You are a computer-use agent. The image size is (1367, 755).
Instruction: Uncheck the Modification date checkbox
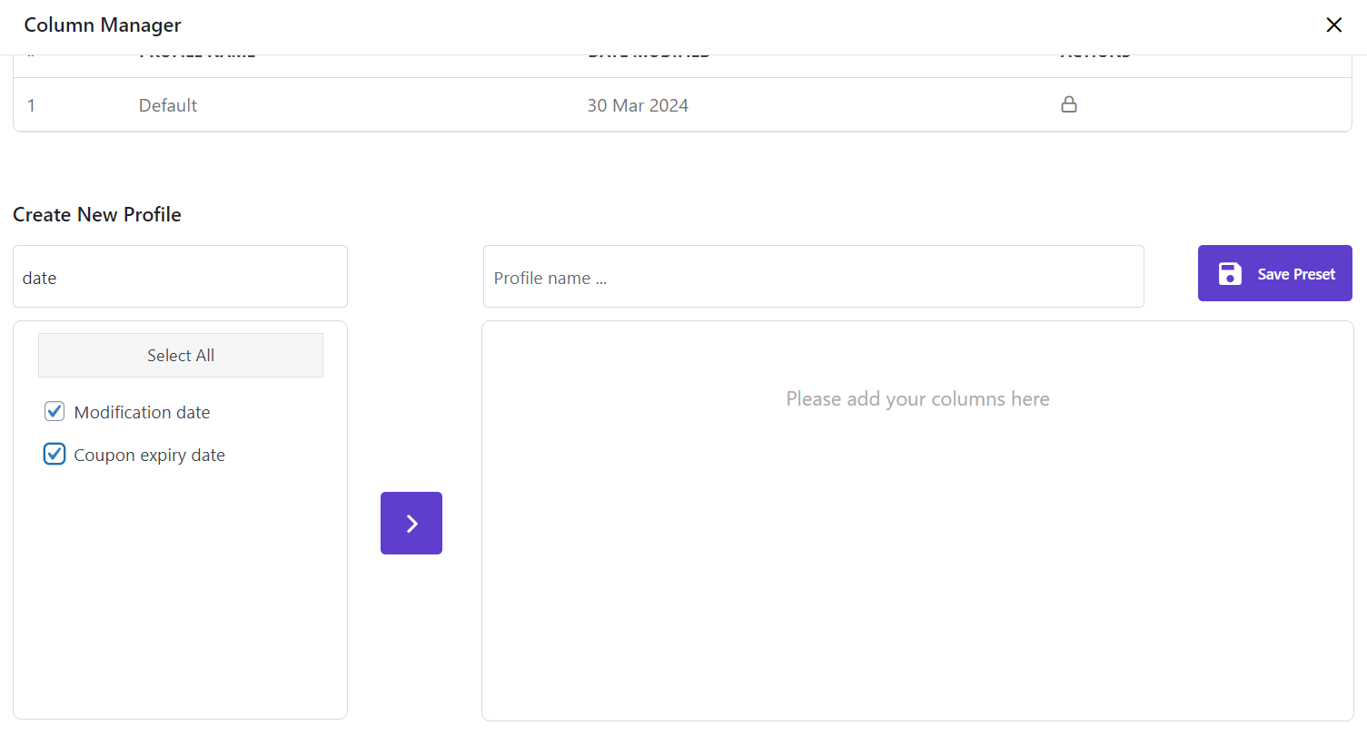click(x=54, y=412)
